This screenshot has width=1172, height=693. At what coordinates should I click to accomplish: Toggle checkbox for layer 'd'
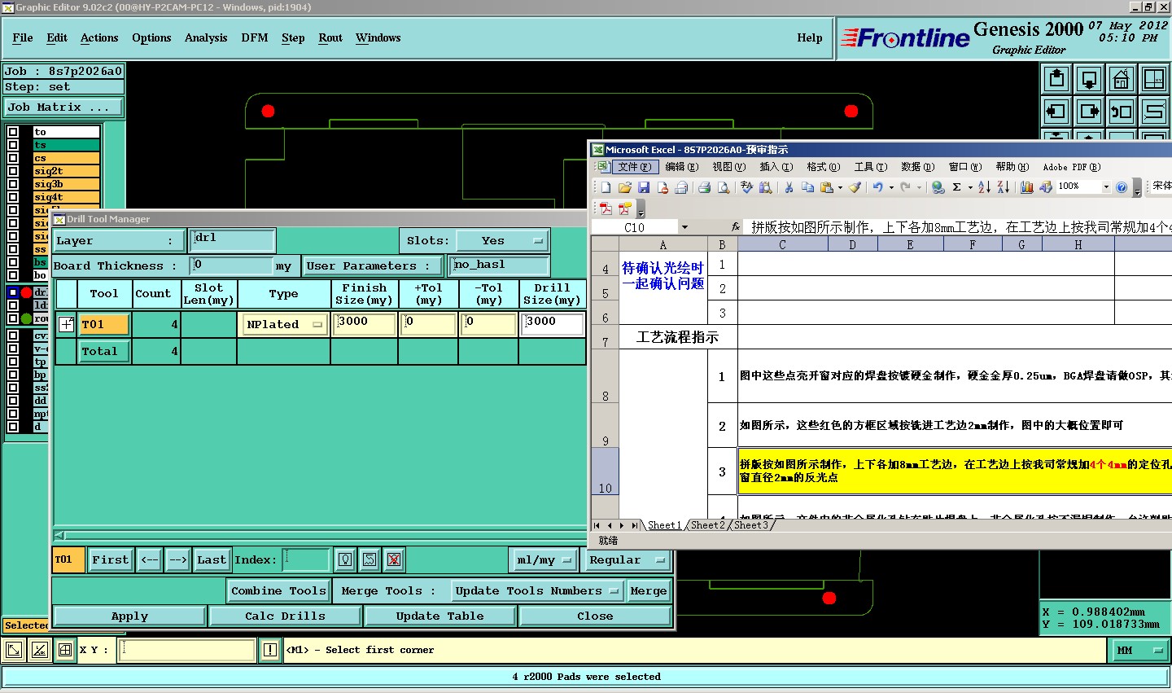coord(14,427)
